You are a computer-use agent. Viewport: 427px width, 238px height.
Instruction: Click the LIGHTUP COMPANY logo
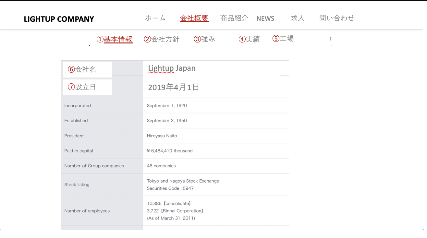point(59,19)
